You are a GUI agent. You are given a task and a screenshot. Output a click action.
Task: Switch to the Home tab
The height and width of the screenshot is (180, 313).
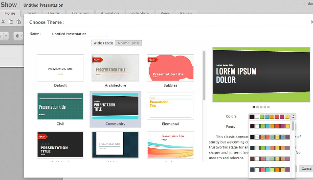point(10,13)
